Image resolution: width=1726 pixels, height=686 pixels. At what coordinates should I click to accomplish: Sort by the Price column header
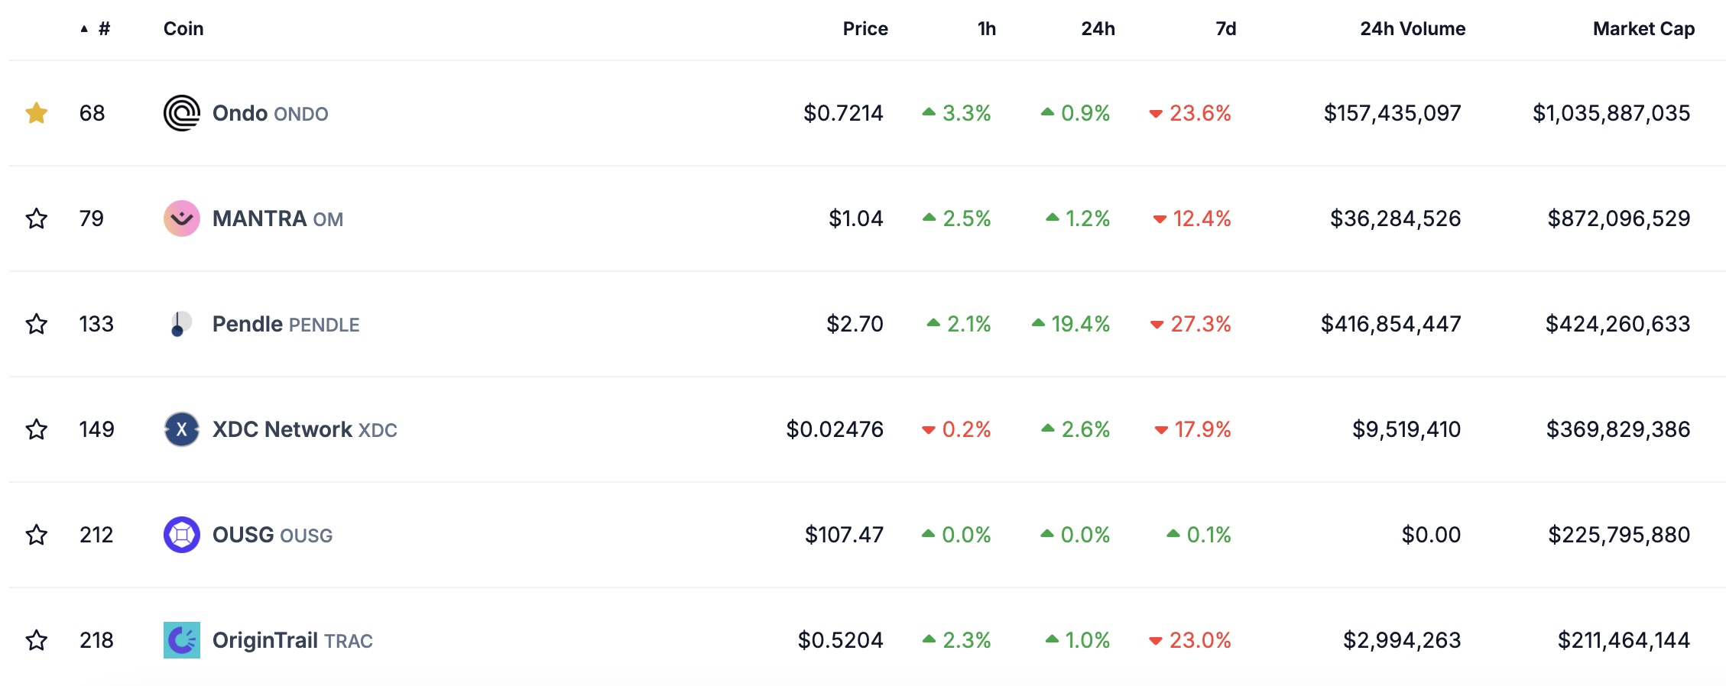click(865, 29)
